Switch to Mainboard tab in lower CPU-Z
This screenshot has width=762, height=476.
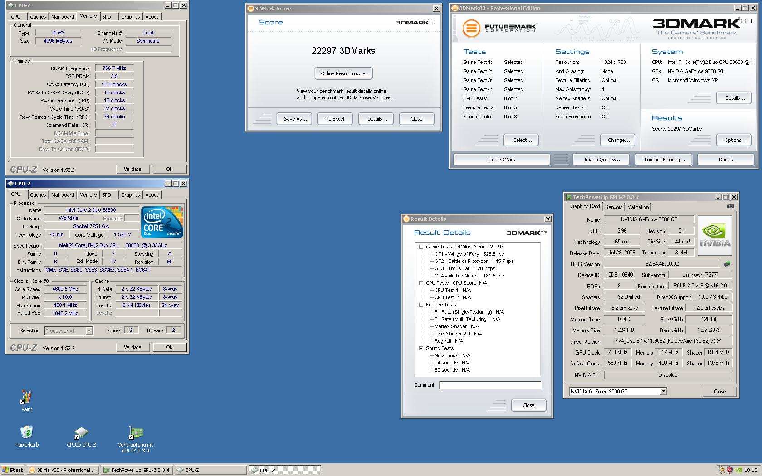(63, 195)
